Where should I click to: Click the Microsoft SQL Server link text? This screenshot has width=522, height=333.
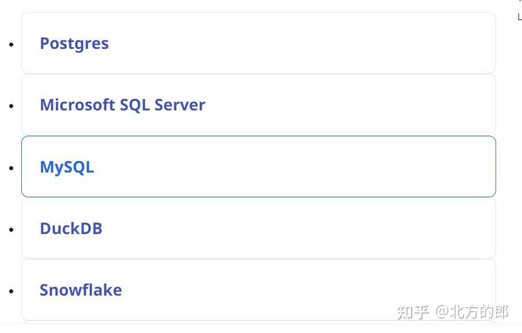(122, 105)
